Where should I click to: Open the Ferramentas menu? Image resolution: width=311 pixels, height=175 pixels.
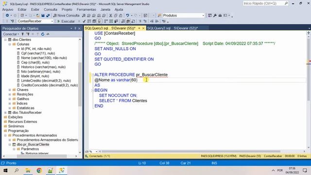86,9
